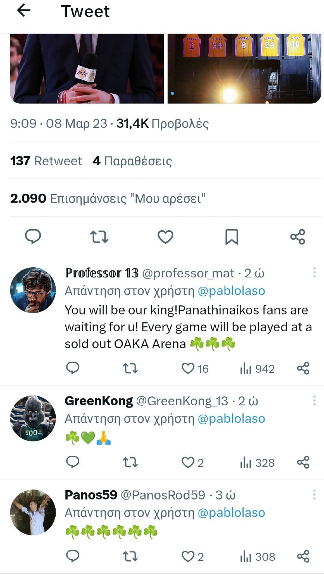The image size is (324, 575).
Task: Share the main tweet
Action: (x=297, y=237)
